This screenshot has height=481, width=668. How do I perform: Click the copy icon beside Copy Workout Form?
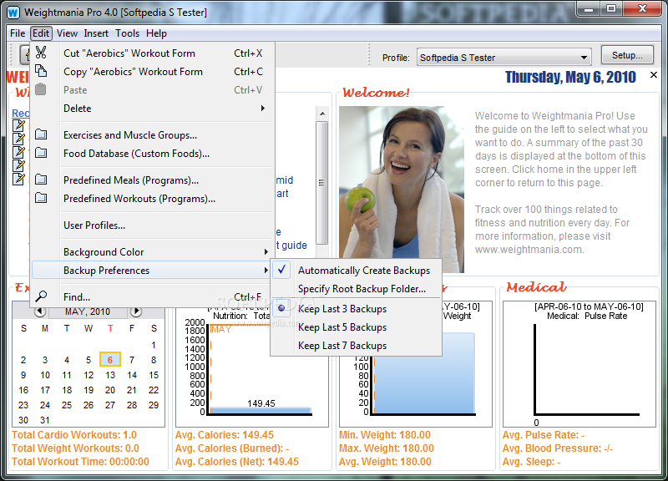(x=41, y=71)
